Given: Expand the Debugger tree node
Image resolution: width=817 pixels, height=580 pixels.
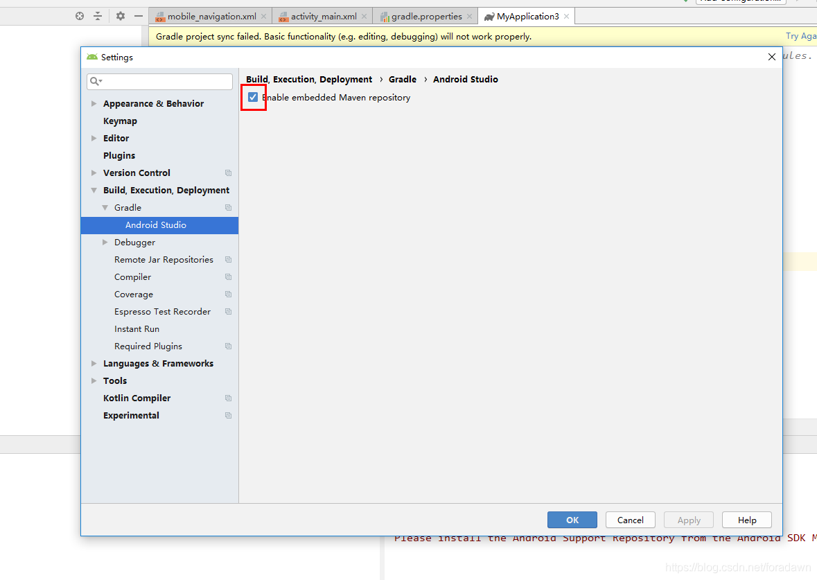Looking at the screenshot, I should click(105, 243).
